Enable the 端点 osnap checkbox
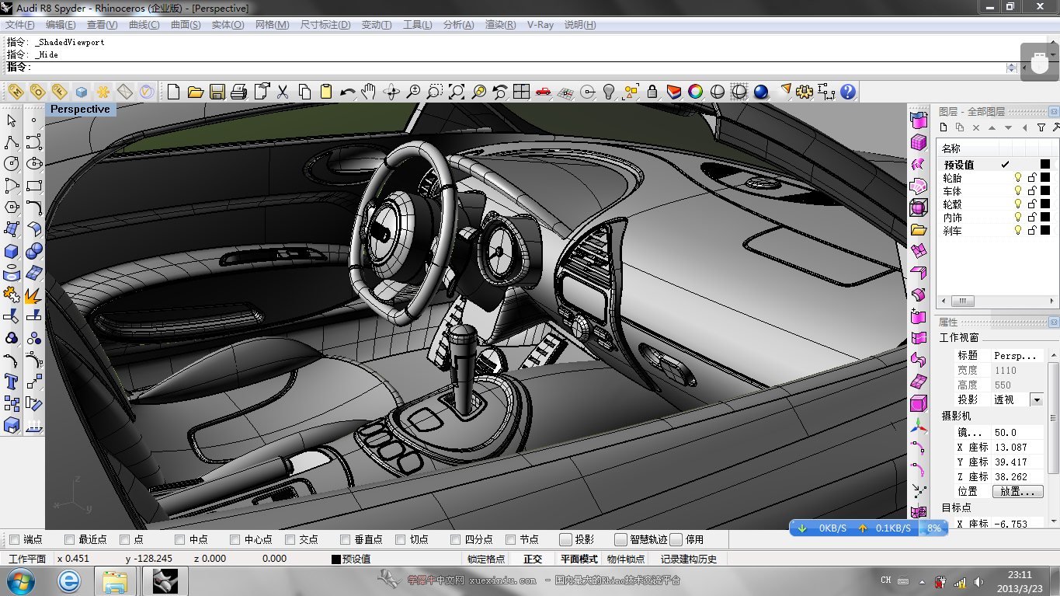This screenshot has width=1060, height=596. point(14,539)
